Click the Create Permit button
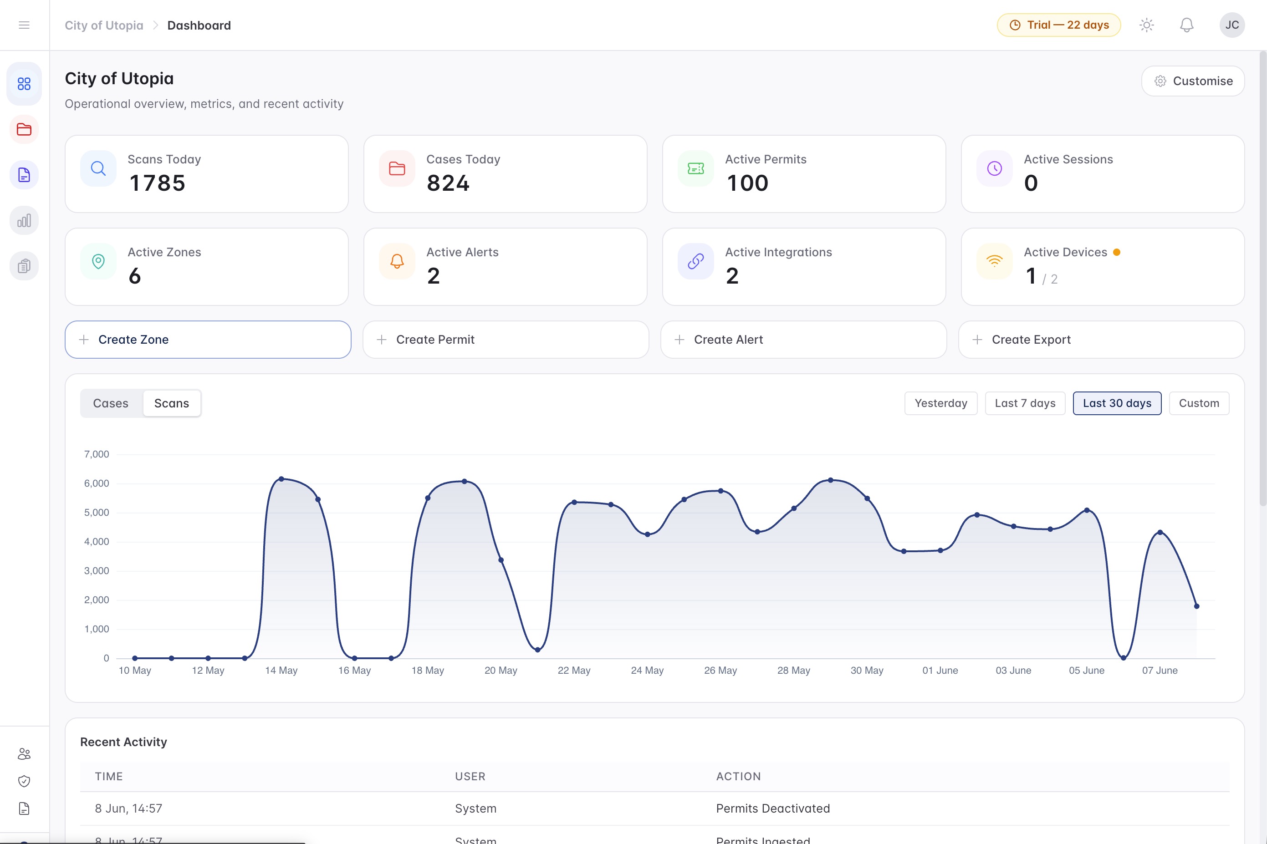Viewport: 1267px width, 844px height. click(x=506, y=340)
